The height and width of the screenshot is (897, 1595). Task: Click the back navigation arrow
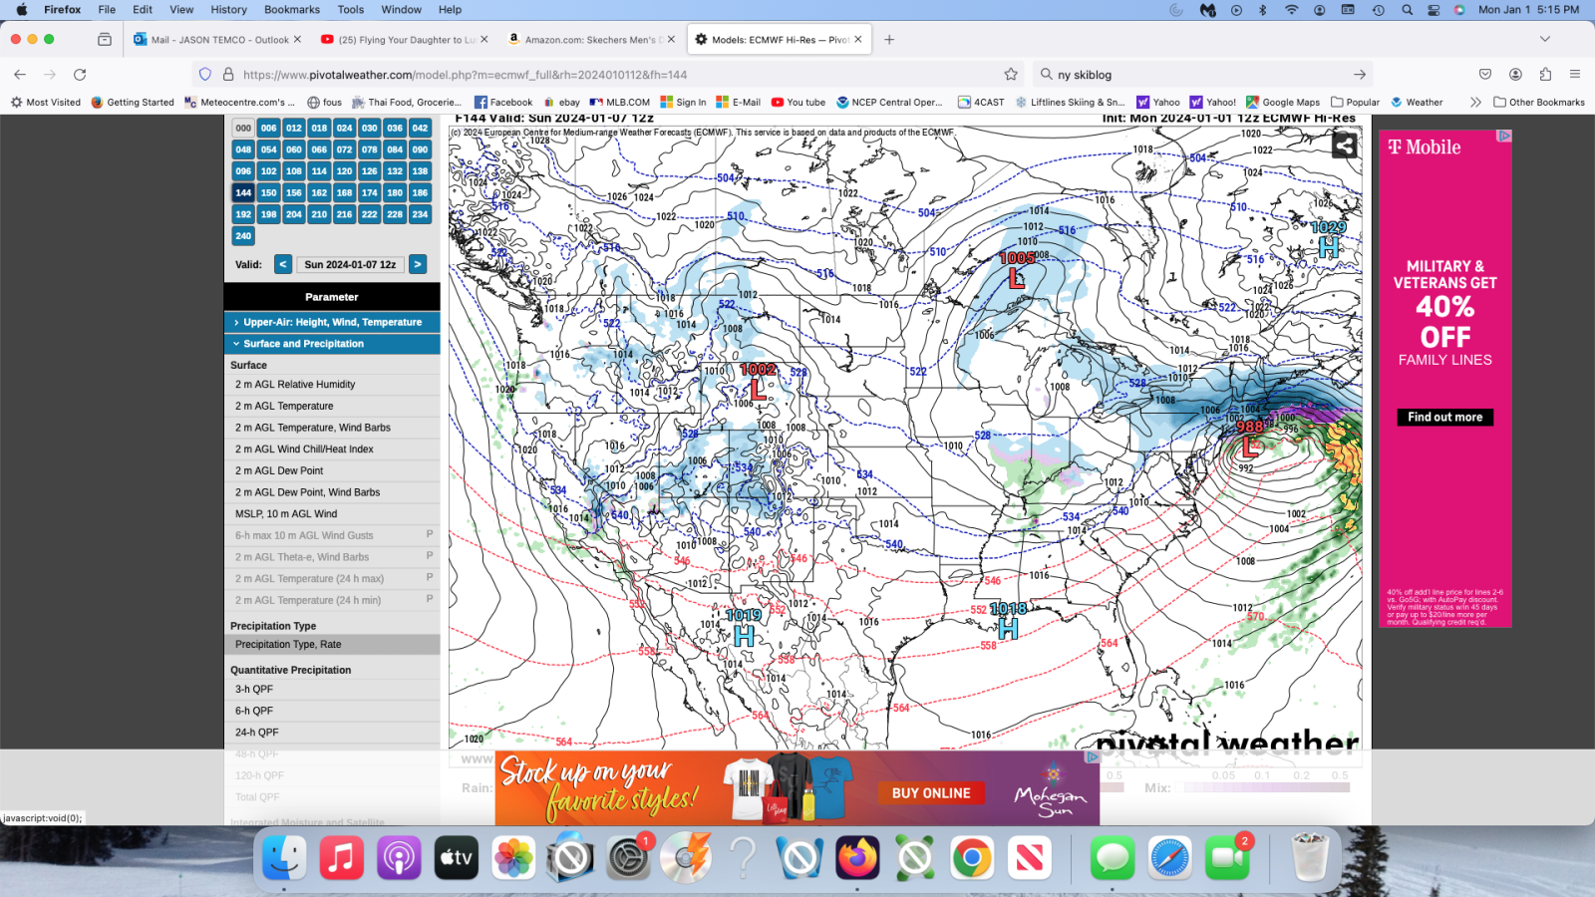[x=20, y=74]
